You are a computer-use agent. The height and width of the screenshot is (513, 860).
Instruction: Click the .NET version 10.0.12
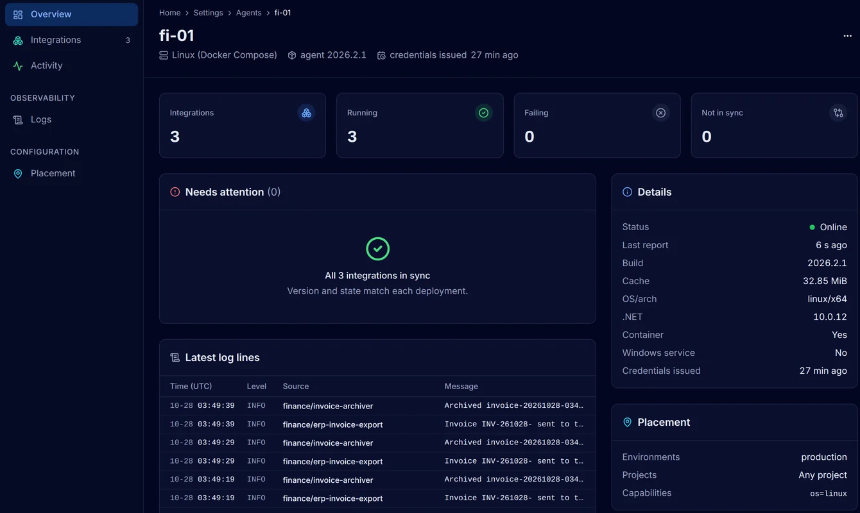(x=830, y=317)
